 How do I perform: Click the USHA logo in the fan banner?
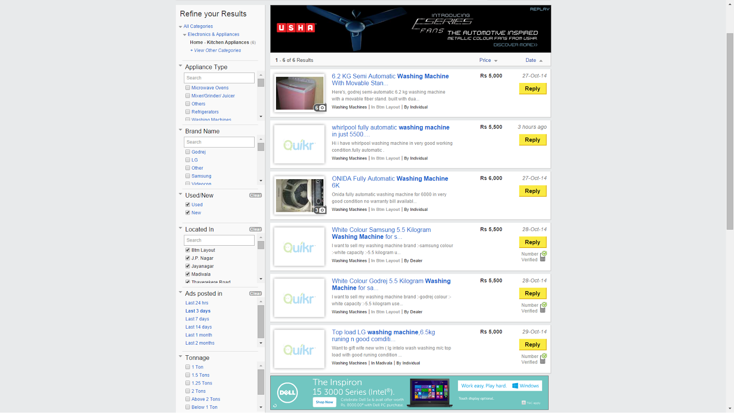[x=296, y=28]
